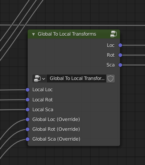Screen dimensions: 145x165
Task: Click the Sca output socket
Action: (120, 65)
